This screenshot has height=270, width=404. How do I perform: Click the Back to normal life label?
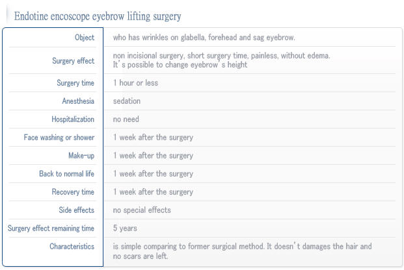point(67,174)
